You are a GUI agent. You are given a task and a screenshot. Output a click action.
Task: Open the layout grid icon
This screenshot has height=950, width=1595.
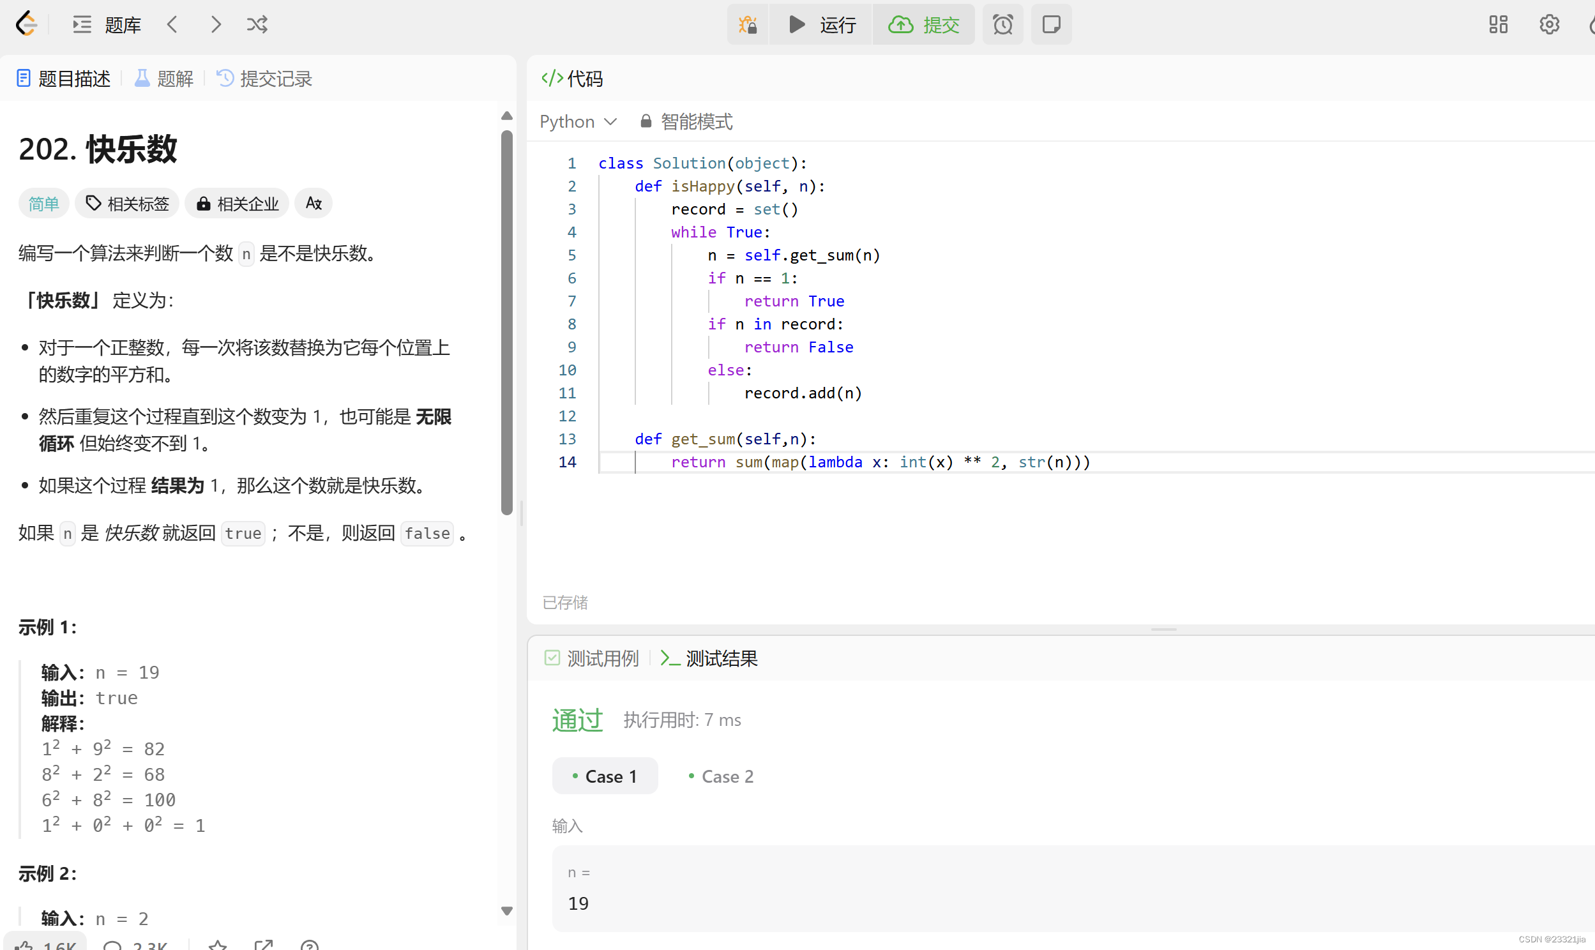click(x=1498, y=24)
